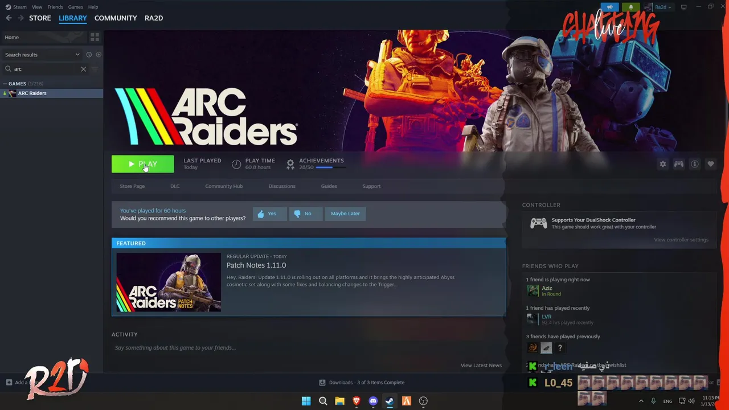
Task: Open the DLC link
Action: (x=175, y=186)
